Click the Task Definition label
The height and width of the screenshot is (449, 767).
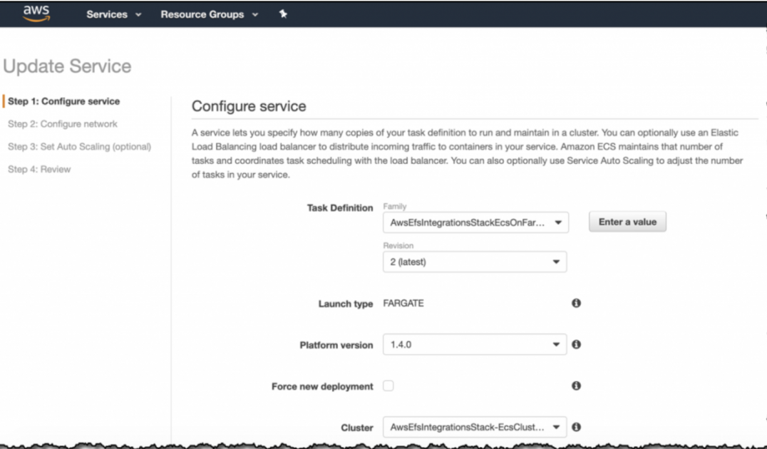[340, 208]
